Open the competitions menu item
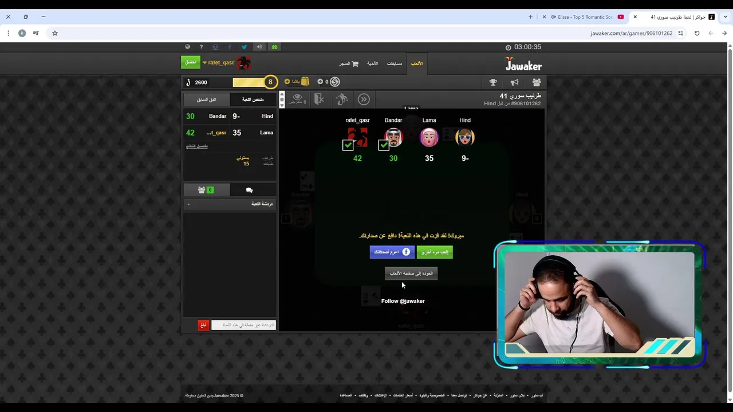Viewport: 733px width, 412px height. [x=395, y=64]
